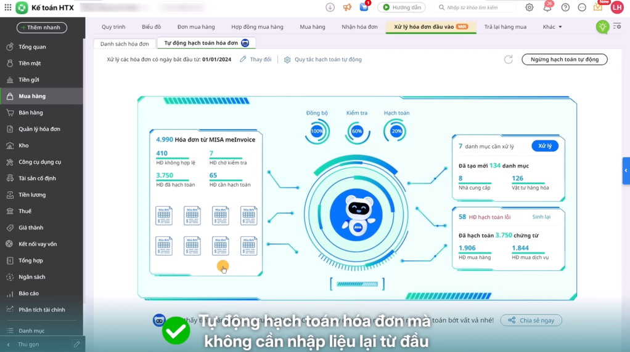The width and height of the screenshot is (630, 352).
Task: Open Mua hàng in sidebar
Action: point(42,96)
